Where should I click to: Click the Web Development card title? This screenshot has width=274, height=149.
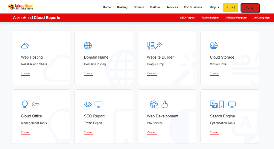tap(162, 116)
